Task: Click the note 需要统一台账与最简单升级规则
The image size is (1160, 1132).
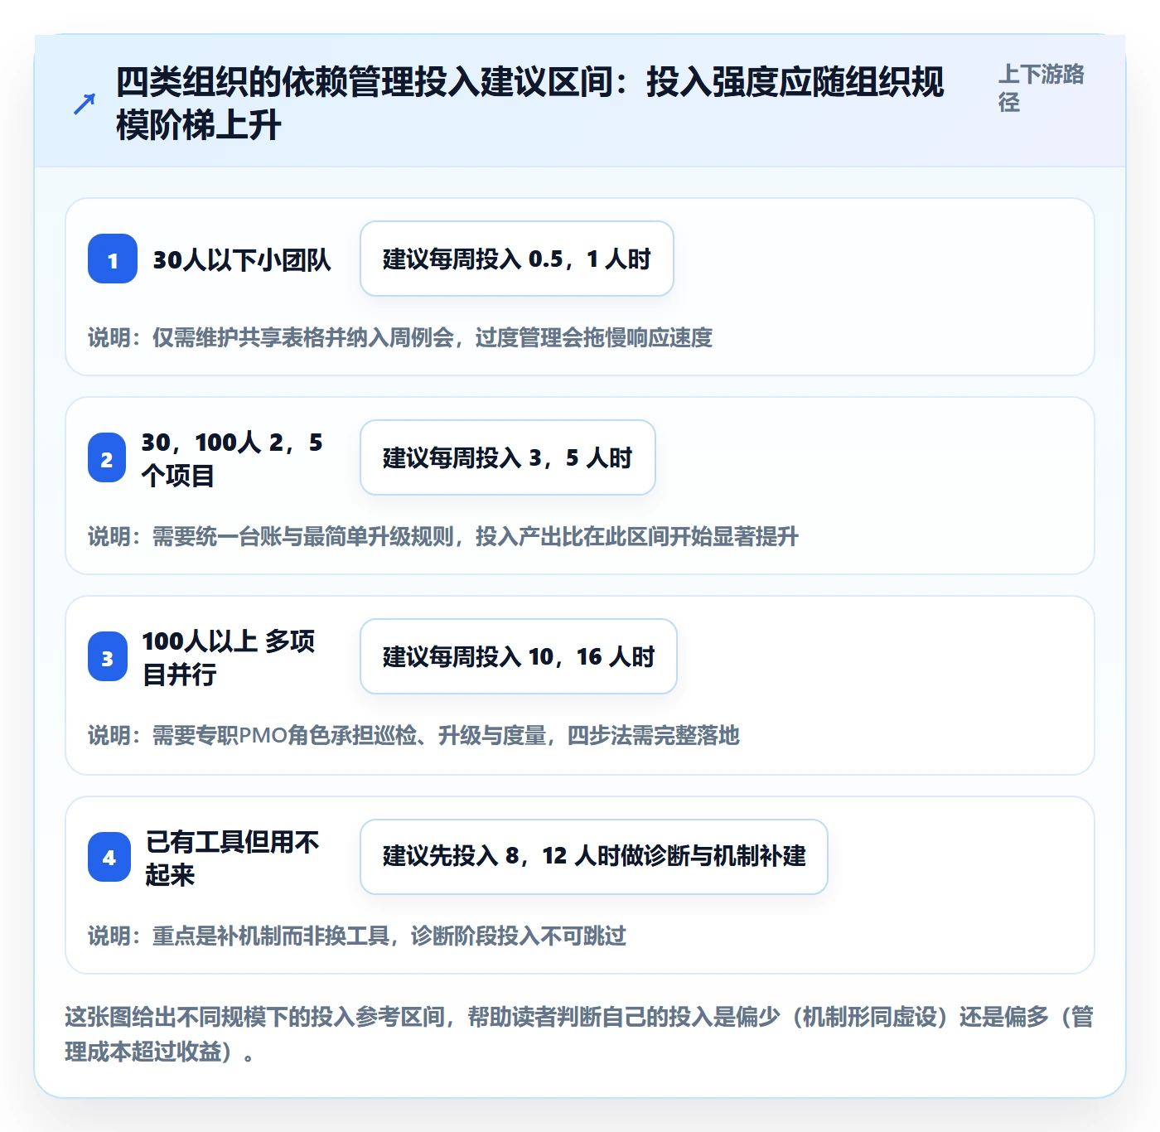Action: click(443, 537)
